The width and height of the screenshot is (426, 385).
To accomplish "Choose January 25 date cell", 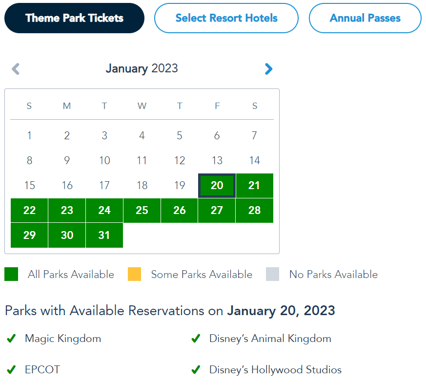I will (142, 211).
